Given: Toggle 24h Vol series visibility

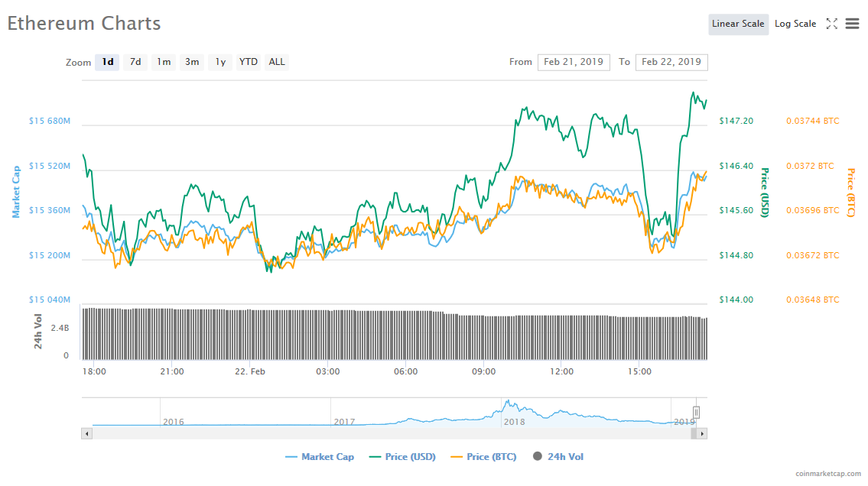Looking at the screenshot, I should click(x=558, y=457).
